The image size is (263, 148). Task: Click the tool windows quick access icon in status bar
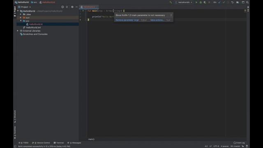pos(15,146)
